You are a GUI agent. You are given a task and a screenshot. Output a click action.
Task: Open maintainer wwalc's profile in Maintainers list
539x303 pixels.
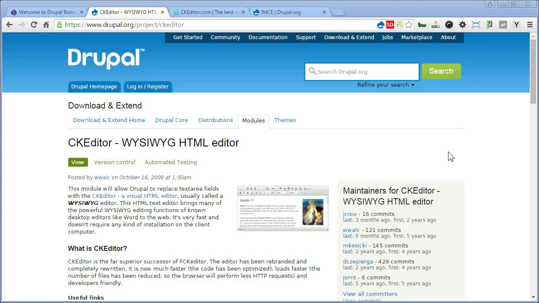[351, 230]
